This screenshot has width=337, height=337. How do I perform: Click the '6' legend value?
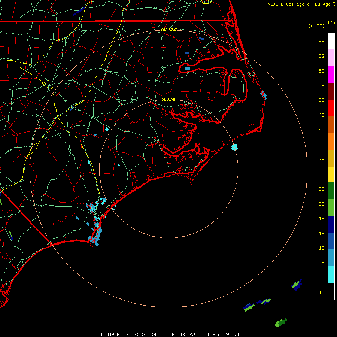323,263
